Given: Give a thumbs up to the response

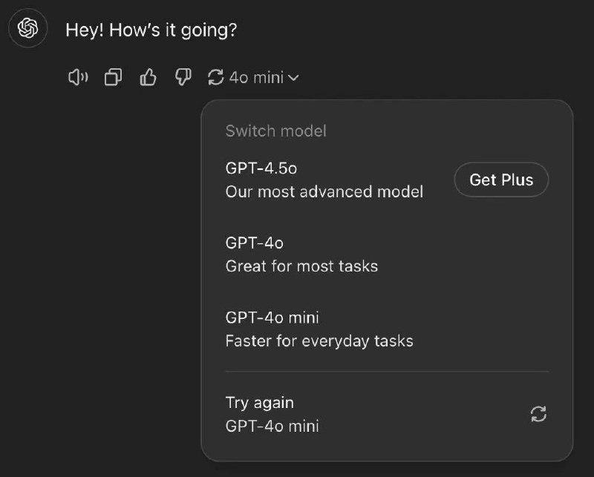Looking at the screenshot, I should pos(148,77).
